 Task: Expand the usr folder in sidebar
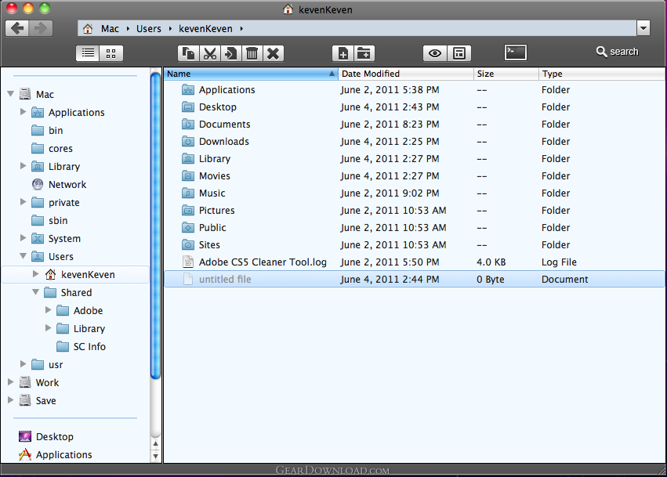click(23, 364)
